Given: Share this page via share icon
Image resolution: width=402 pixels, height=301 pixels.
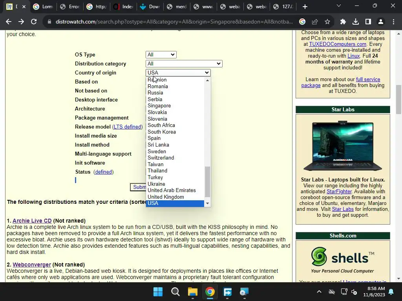Looking at the screenshot, I should click(x=315, y=22).
